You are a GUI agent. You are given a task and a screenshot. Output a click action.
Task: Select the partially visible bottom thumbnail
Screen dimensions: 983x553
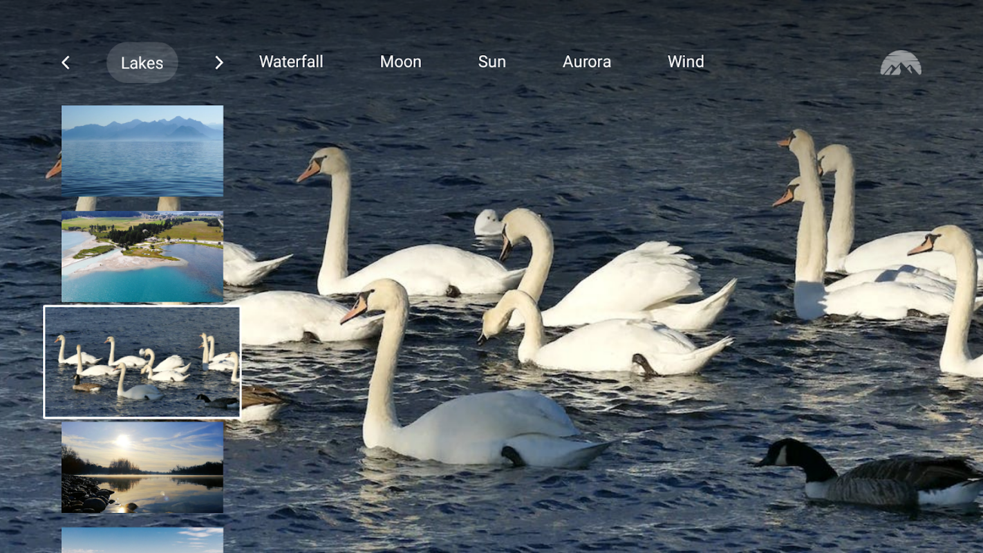tap(142, 540)
